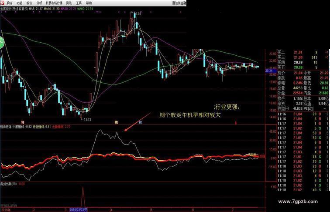Screen dimensions: 330x212
Task: Click the 11:17 trade row with volume 78
Action: pos(302,157)
